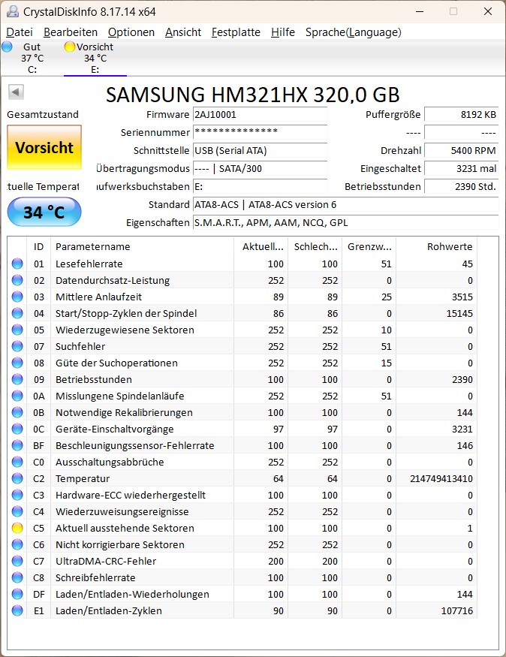Close the CrystalDiskInfo window
The width and height of the screenshot is (506, 657).
point(488,11)
